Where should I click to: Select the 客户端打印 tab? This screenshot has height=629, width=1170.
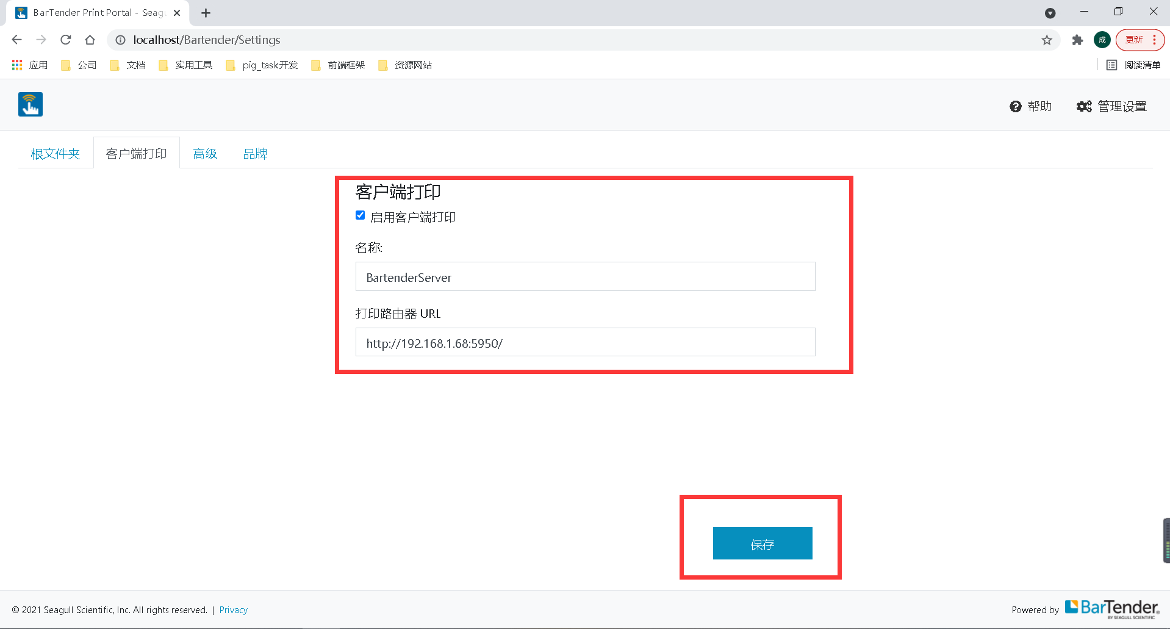137,153
